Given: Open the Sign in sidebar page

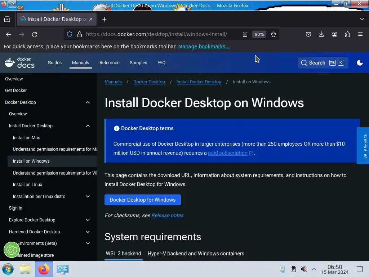Looking at the screenshot, I should [x=15, y=208].
